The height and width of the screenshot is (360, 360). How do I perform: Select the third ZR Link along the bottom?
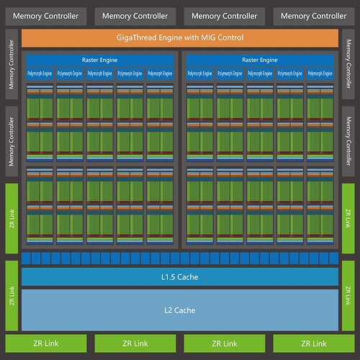coord(225,343)
